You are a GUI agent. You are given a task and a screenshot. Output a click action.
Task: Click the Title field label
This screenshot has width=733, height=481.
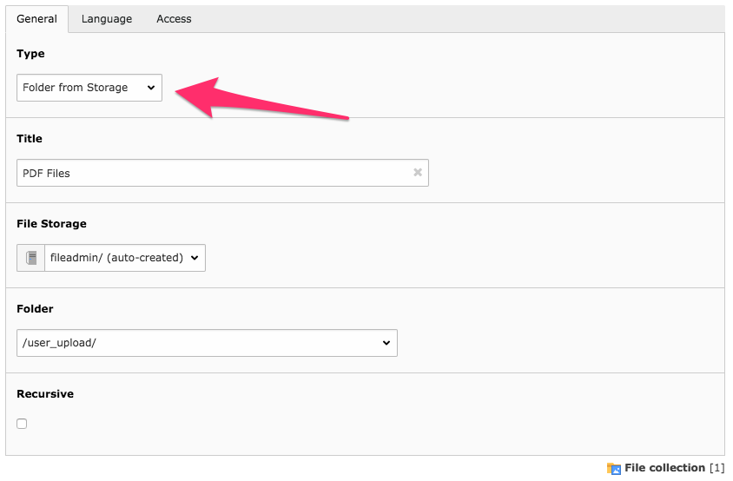point(30,139)
